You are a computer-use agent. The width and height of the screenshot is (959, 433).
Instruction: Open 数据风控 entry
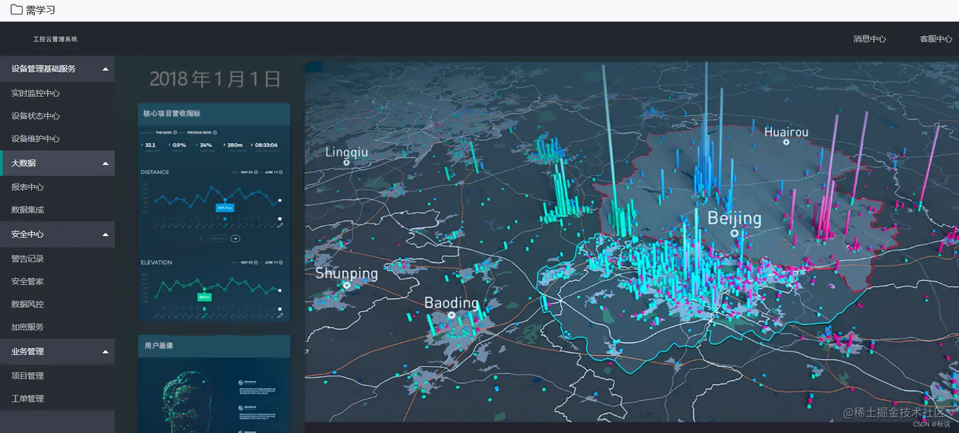27,304
